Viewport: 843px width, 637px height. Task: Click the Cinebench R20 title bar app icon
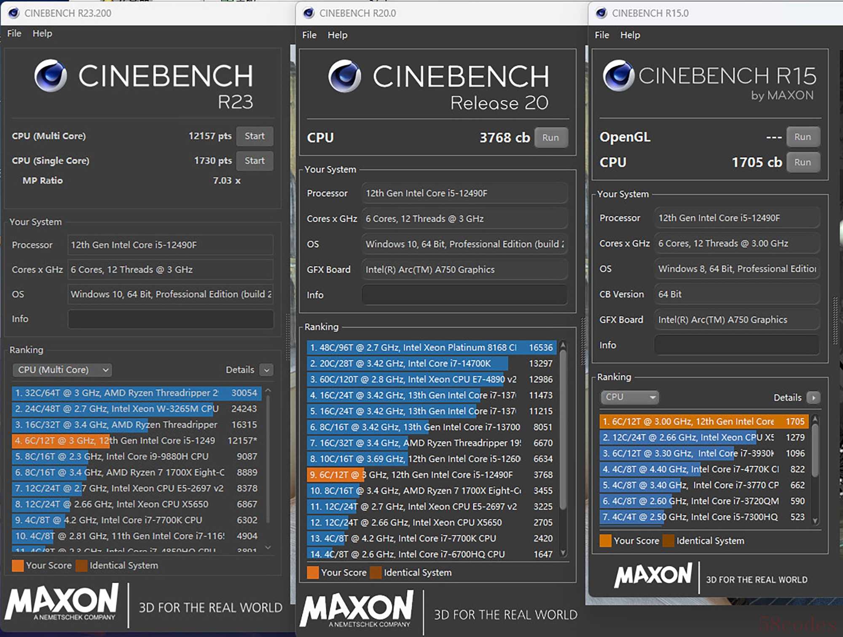pyautogui.click(x=309, y=13)
